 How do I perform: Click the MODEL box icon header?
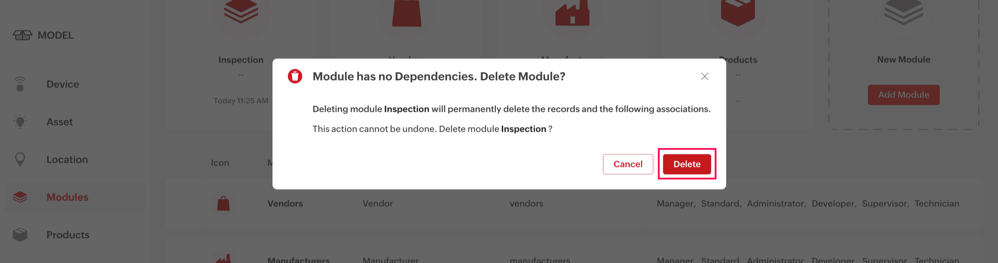tap(22, 35)
